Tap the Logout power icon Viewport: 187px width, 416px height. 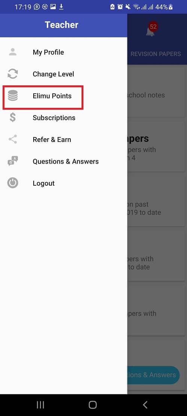tap(13, 183)
